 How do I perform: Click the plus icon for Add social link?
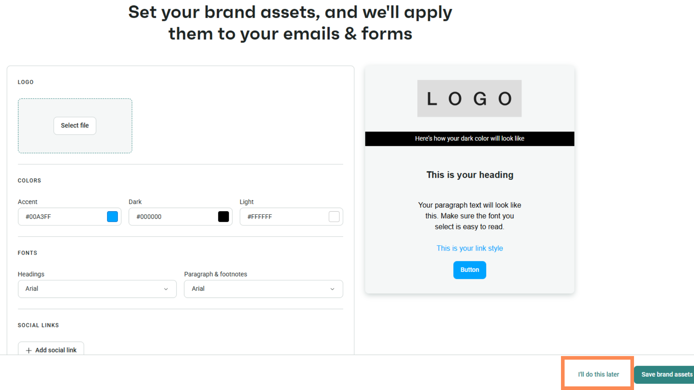coord(29,350)
